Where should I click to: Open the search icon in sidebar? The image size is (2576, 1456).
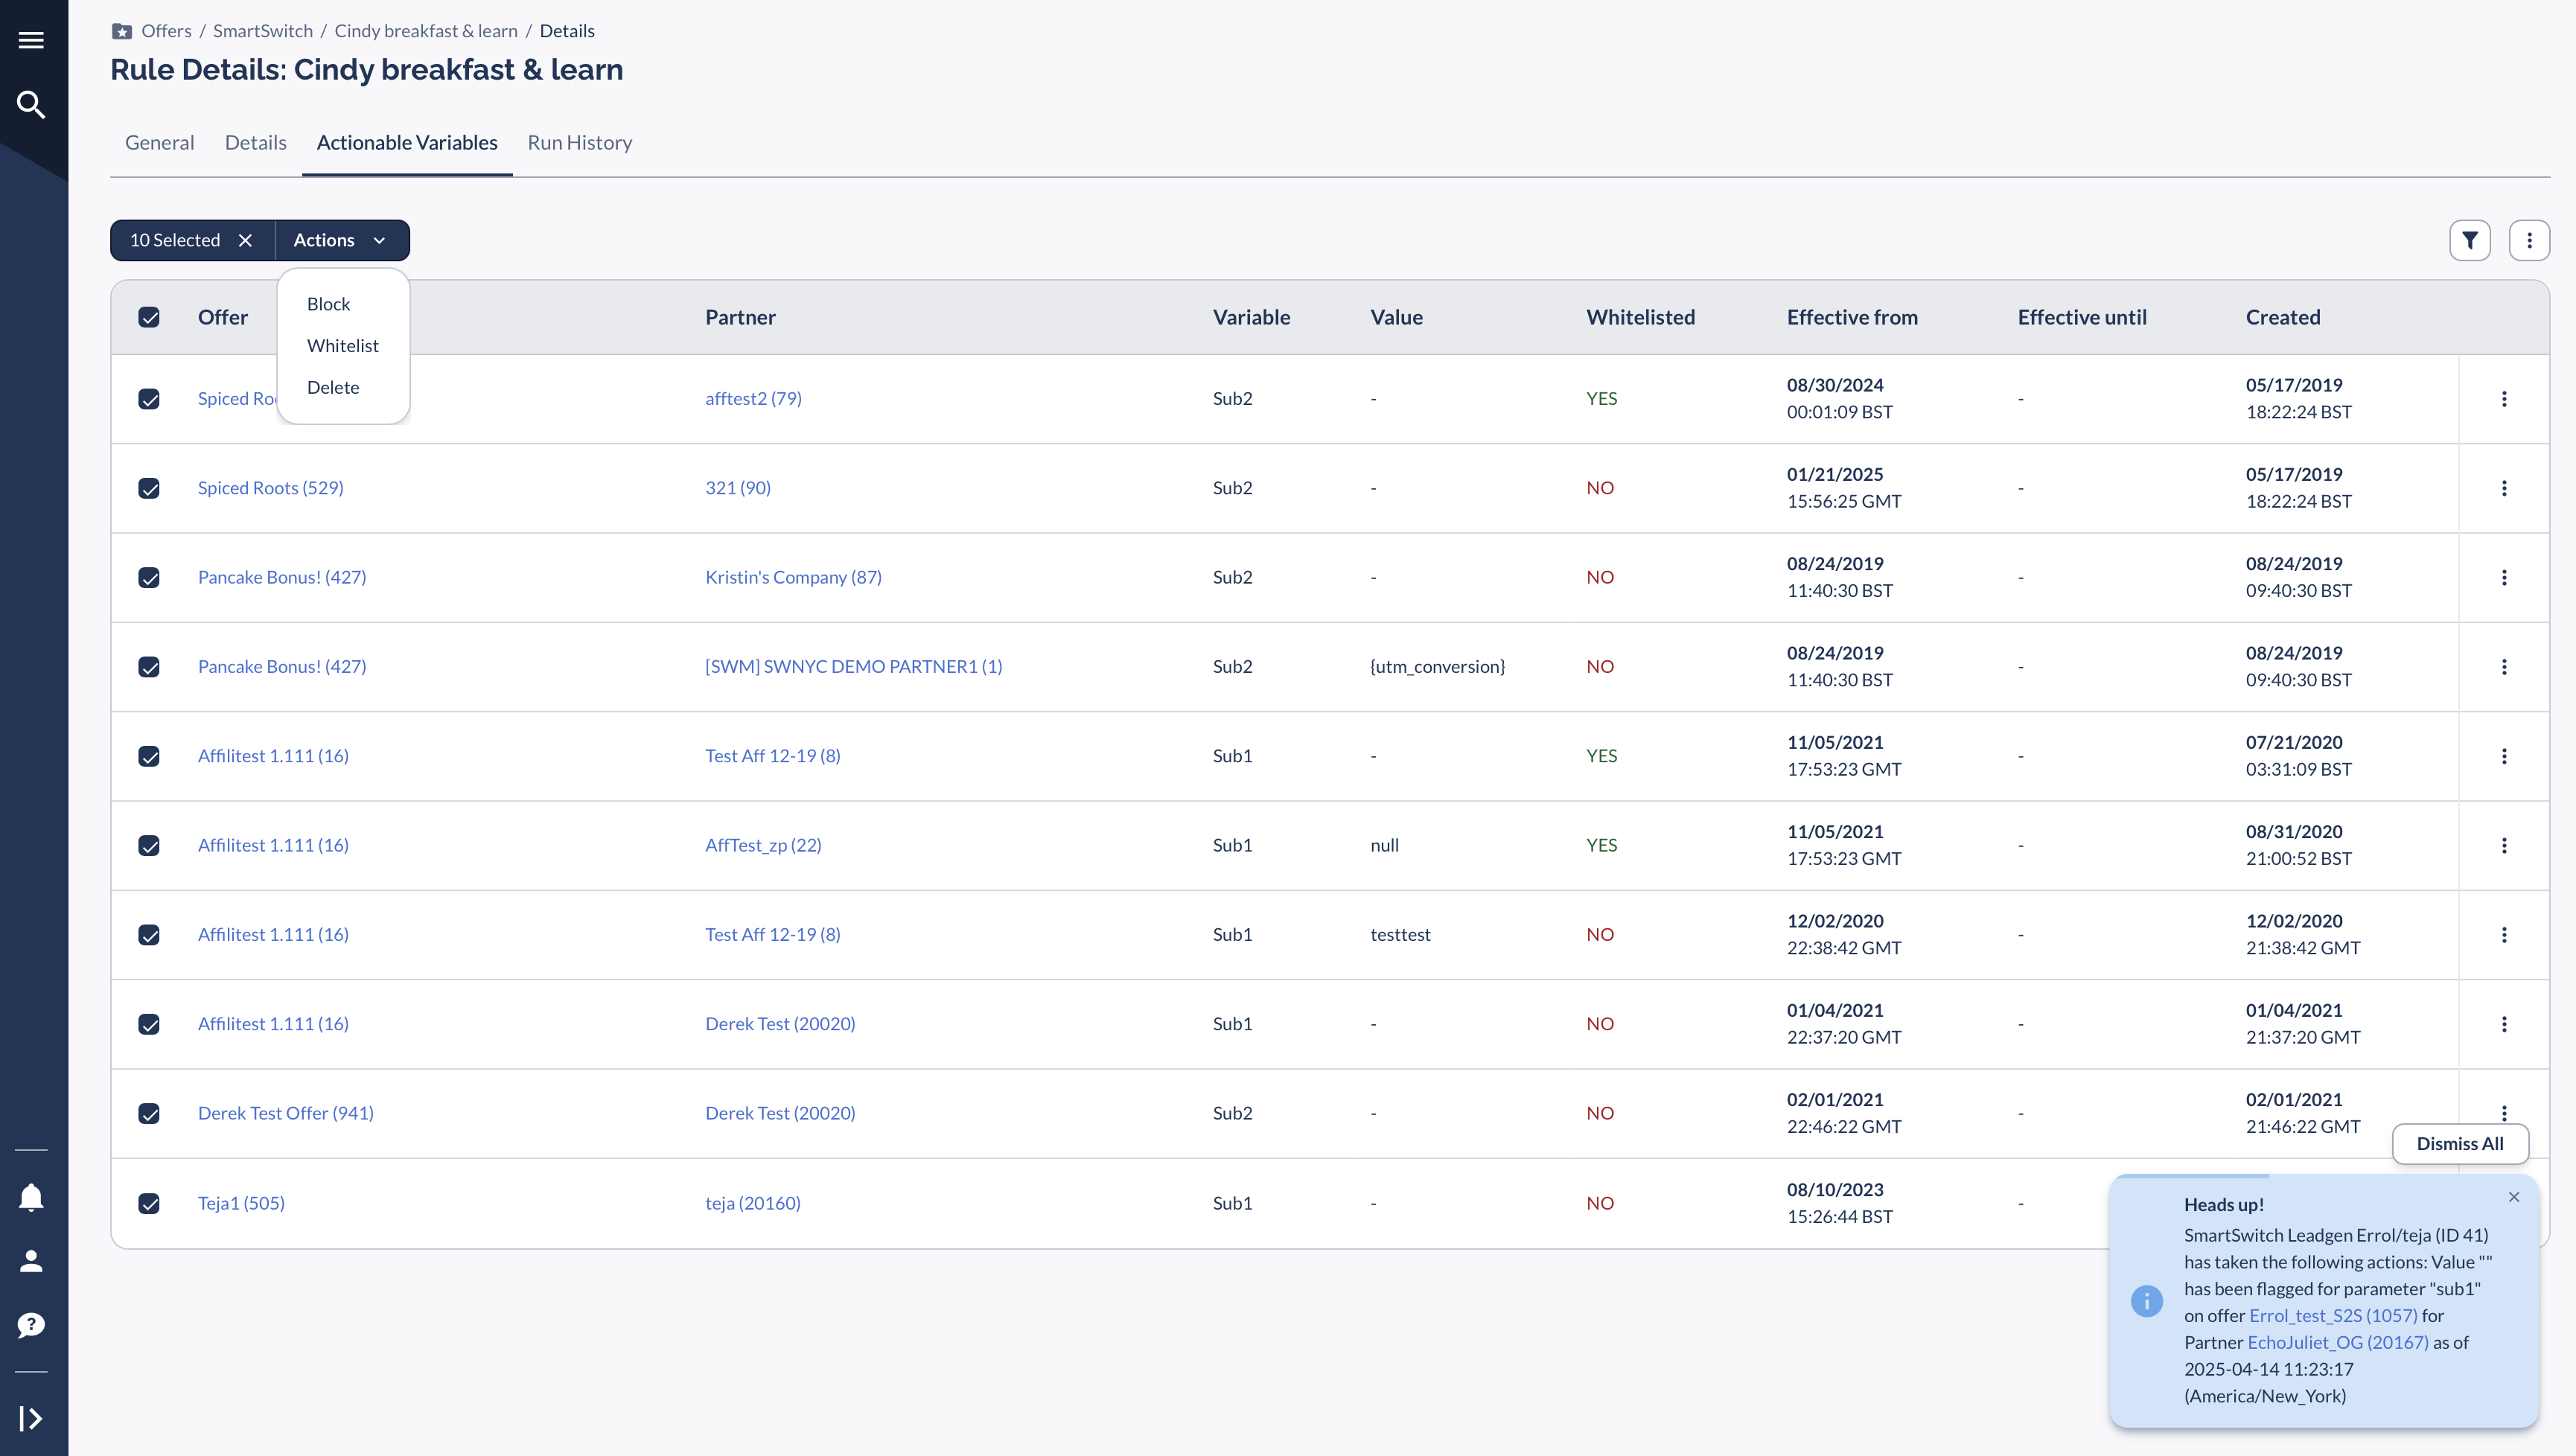[31, 104]
